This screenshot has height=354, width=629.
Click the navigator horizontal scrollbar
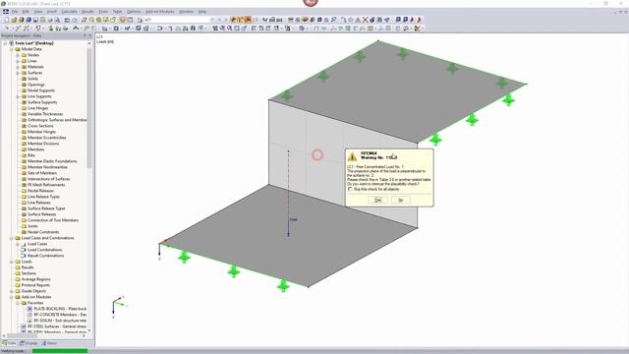pos(22,335)
